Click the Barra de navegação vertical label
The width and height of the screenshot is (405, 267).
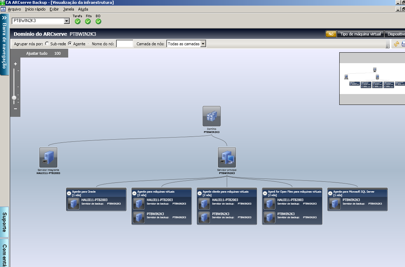click(4, 46)
